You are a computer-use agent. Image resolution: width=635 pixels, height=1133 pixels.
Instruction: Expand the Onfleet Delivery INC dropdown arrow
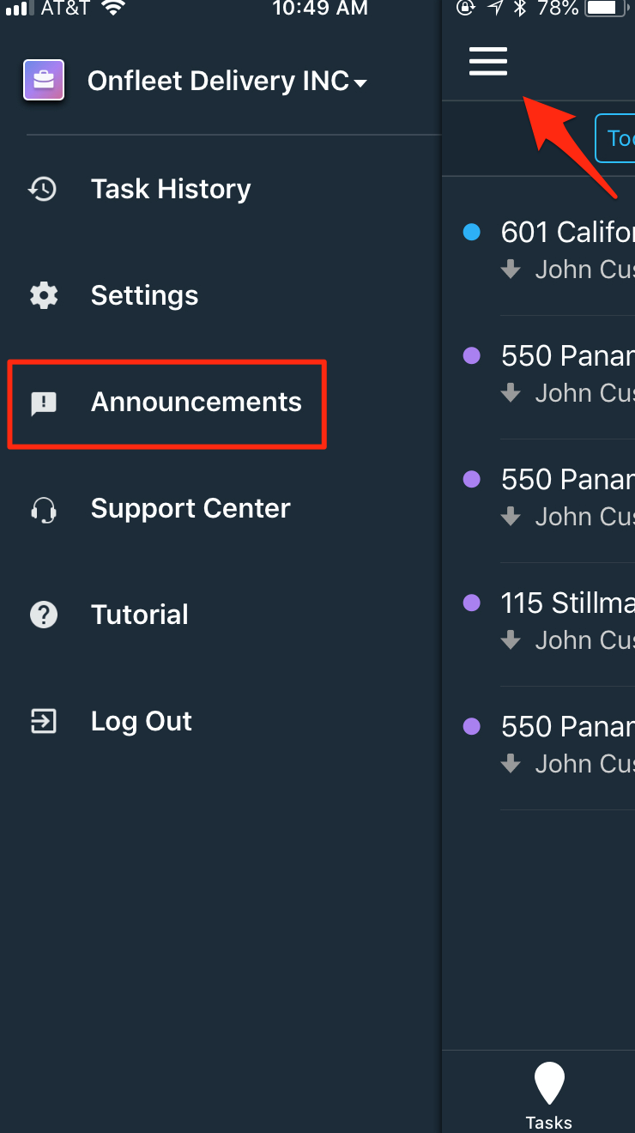tap(360, 83)
